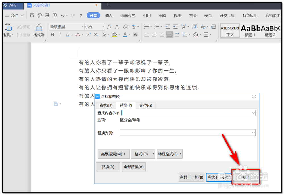Undo the last action

coord(63,15)
